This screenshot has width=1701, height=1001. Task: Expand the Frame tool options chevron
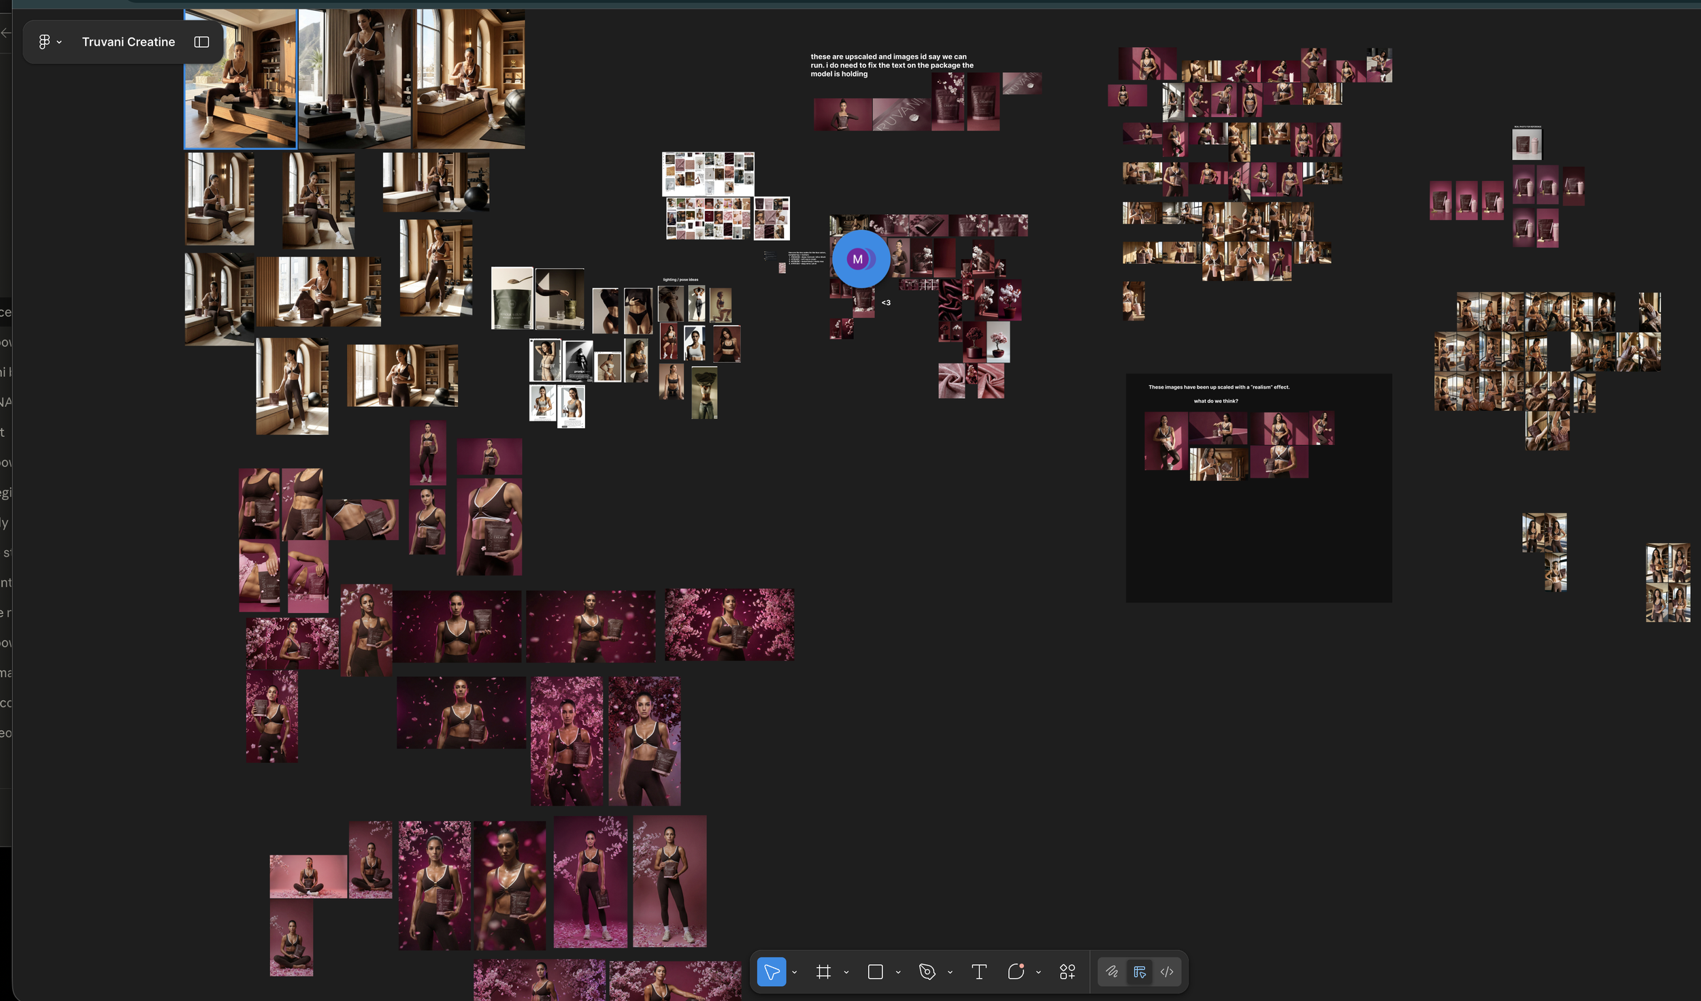(846, 972)
